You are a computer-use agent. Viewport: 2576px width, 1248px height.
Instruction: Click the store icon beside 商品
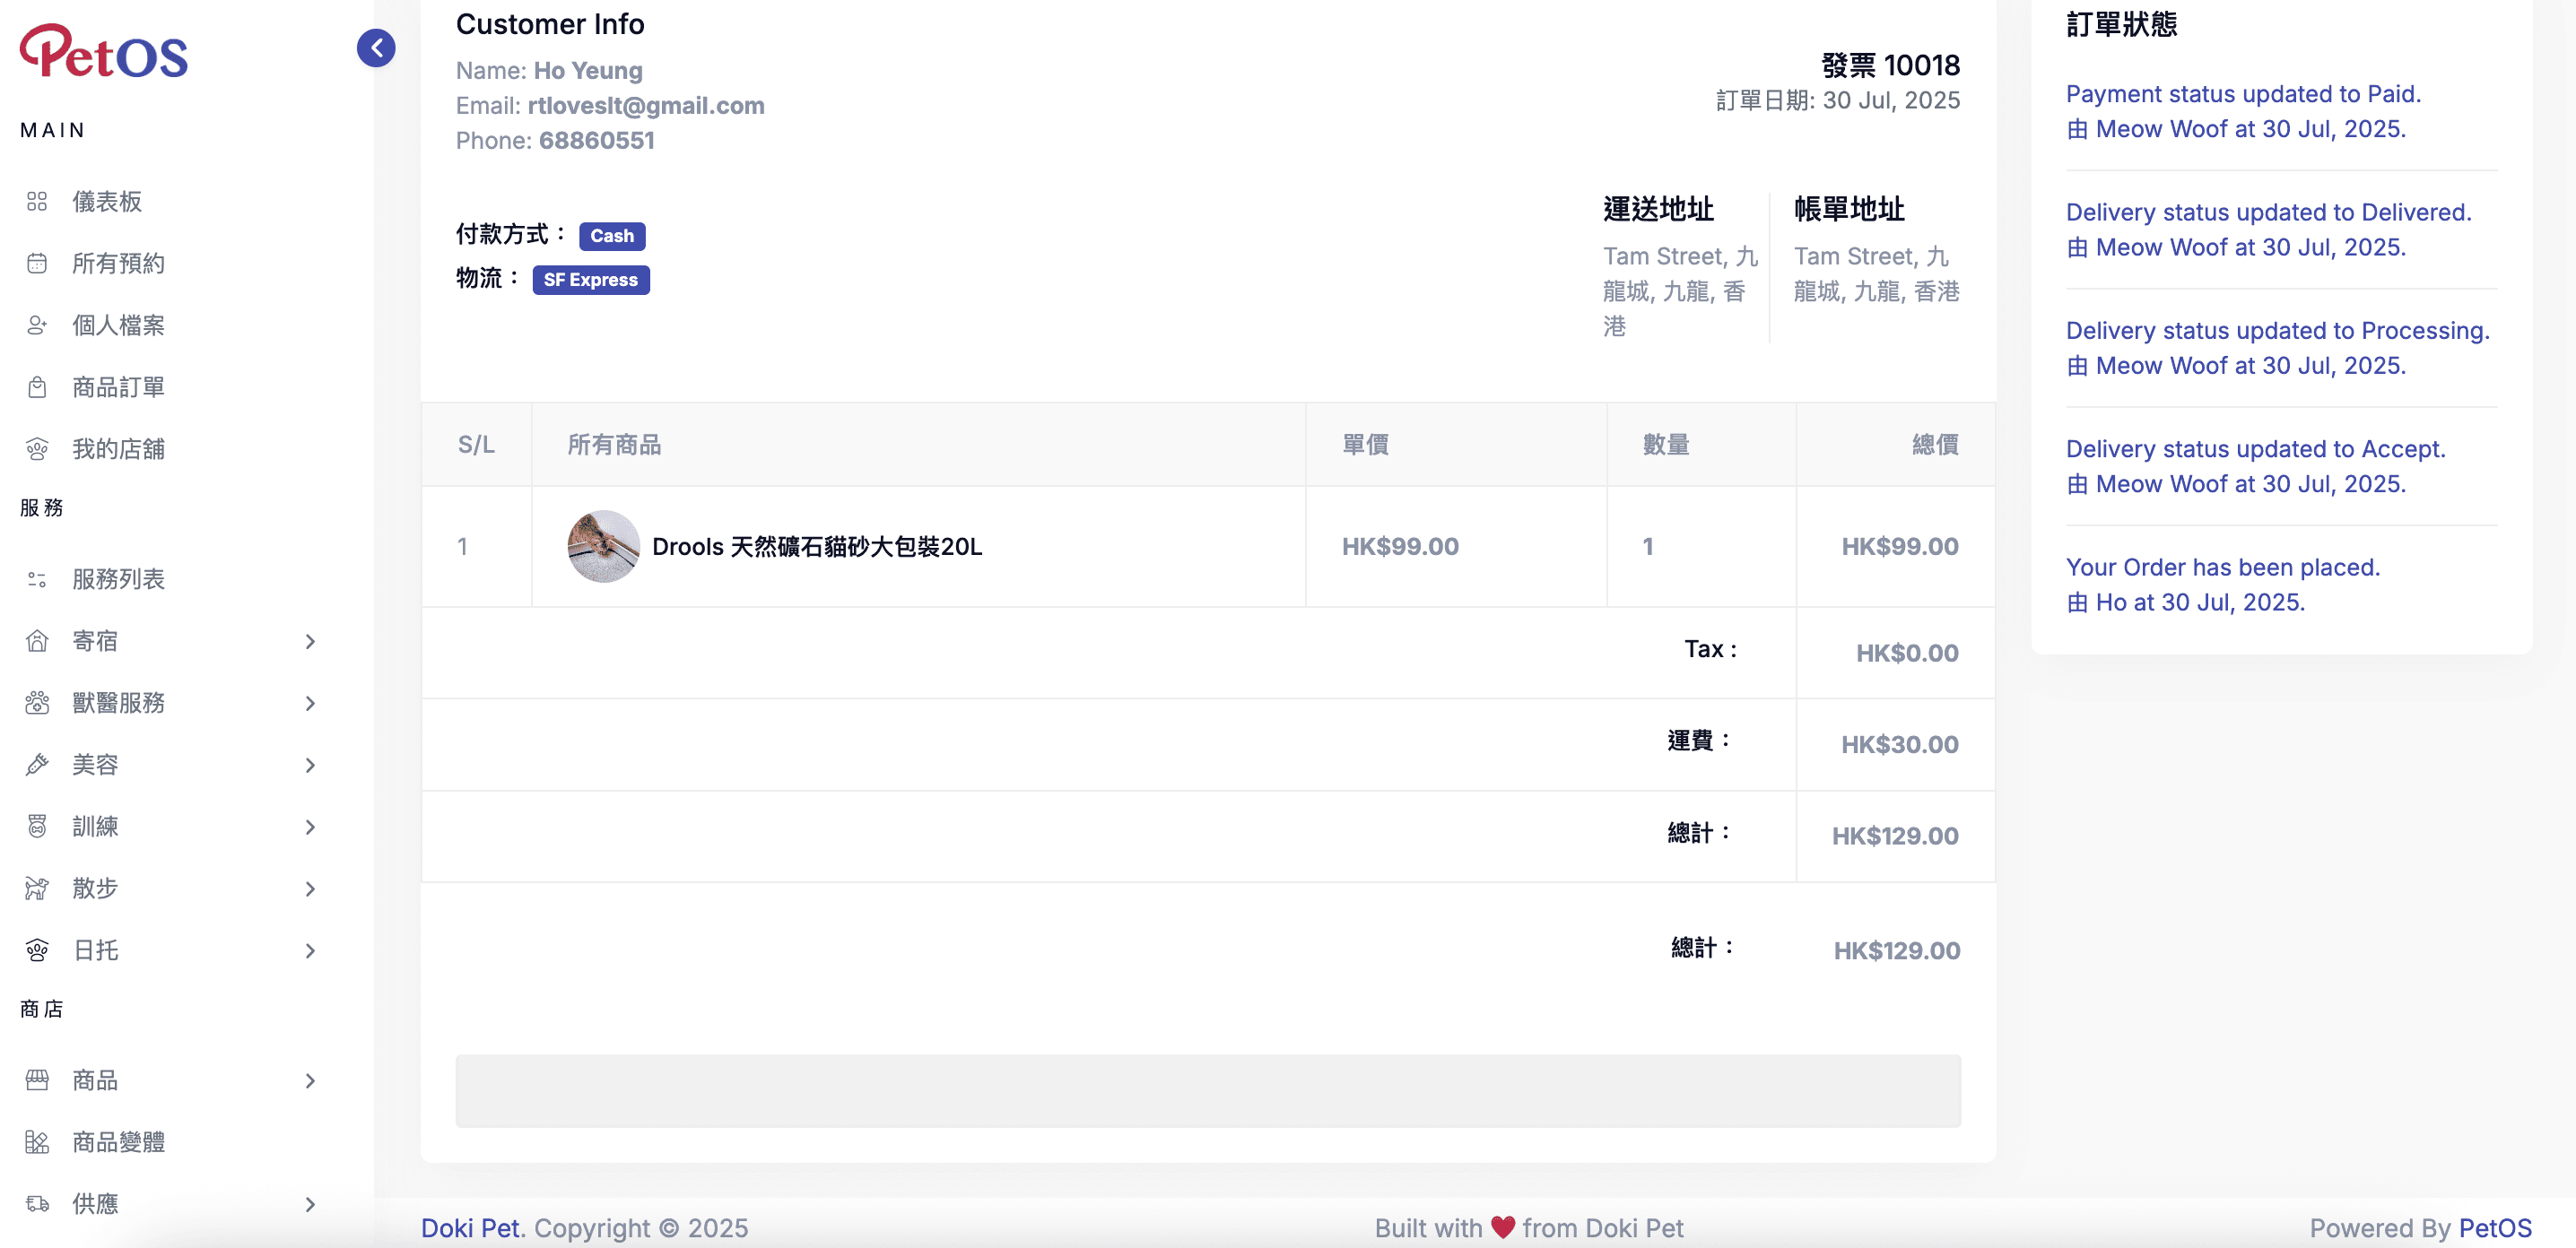coord(37,1081)
